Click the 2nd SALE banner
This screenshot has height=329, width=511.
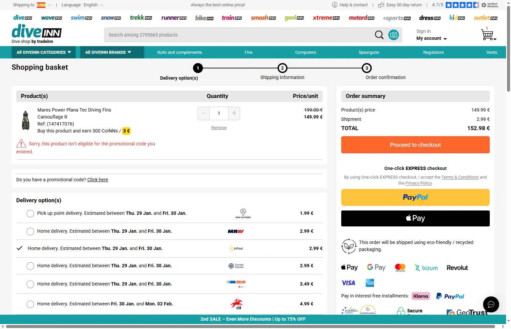coord(253,319)
